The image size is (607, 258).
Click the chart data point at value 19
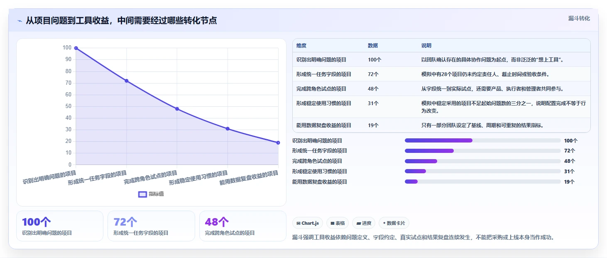278,143
